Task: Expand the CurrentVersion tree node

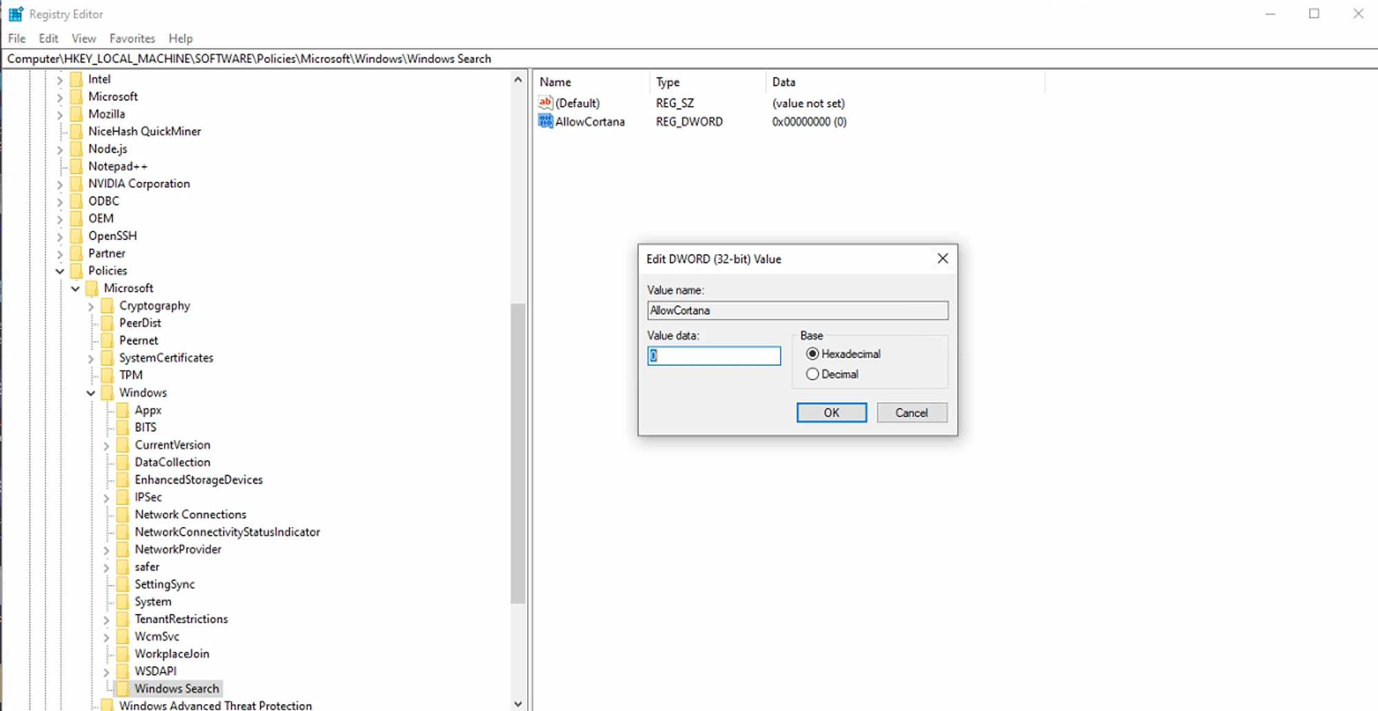Action: tap(106, 446)
